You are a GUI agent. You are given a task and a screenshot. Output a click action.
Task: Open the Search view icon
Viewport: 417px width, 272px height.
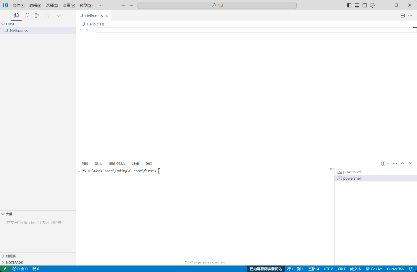pyautogui.click(x=27, y=16)
